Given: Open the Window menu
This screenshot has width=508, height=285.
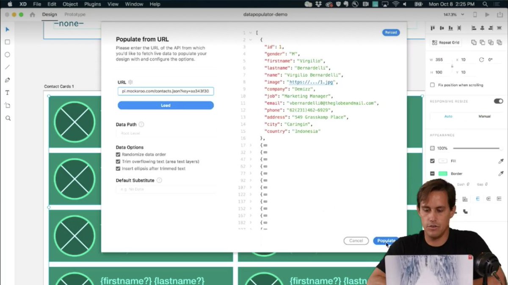Looking at the screenshot, I should (x=134, y=4).
